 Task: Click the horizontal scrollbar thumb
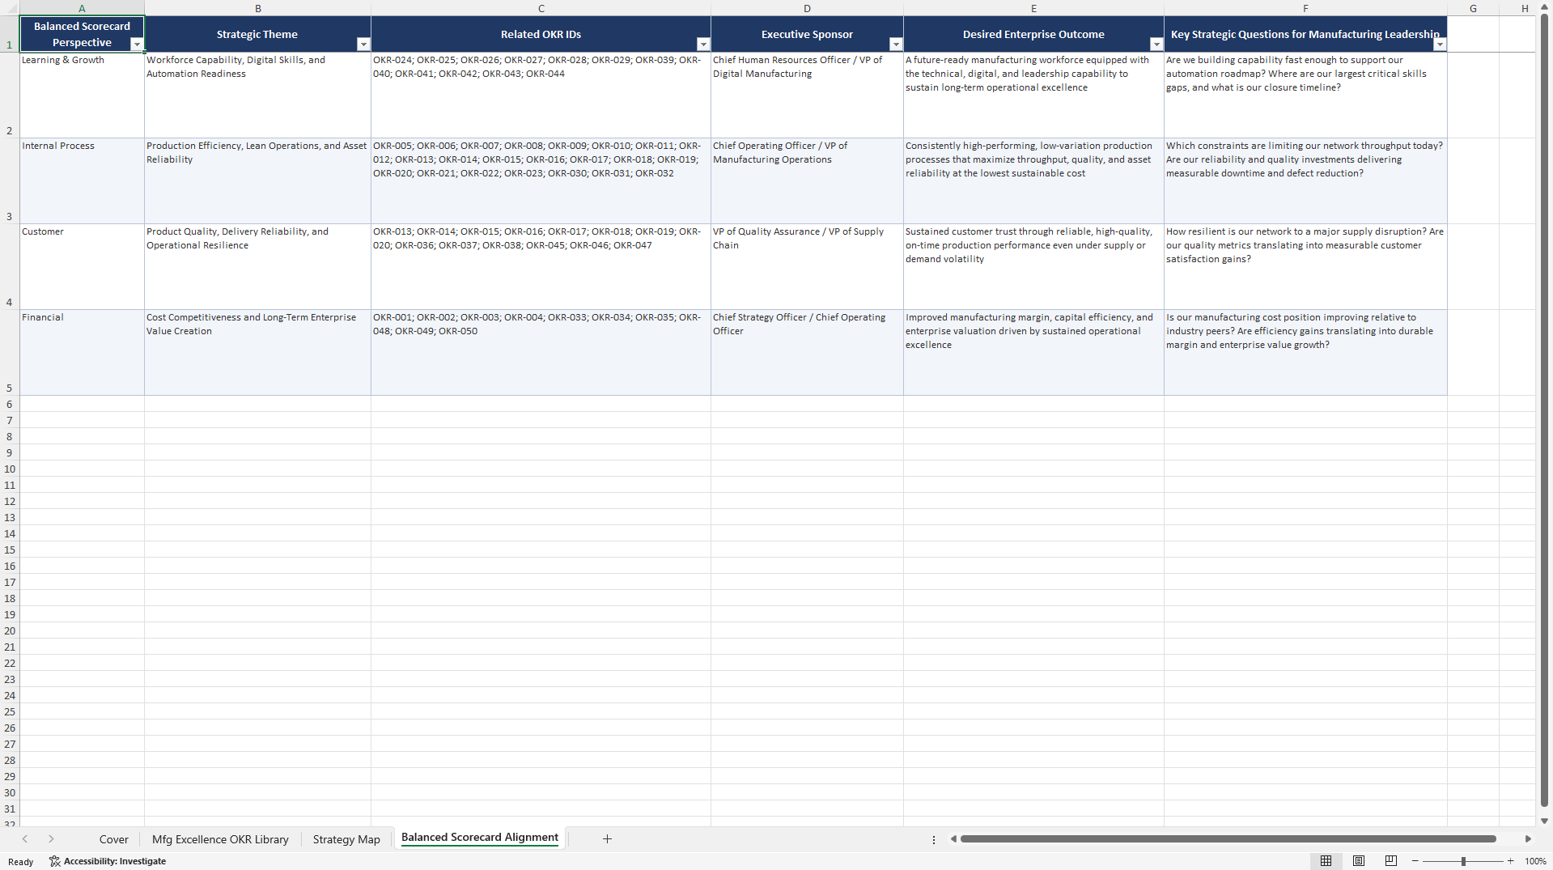[x=1228, y=839]
